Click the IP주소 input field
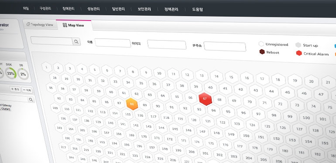This screenshot has height=163, width=336. pos(225,47)
